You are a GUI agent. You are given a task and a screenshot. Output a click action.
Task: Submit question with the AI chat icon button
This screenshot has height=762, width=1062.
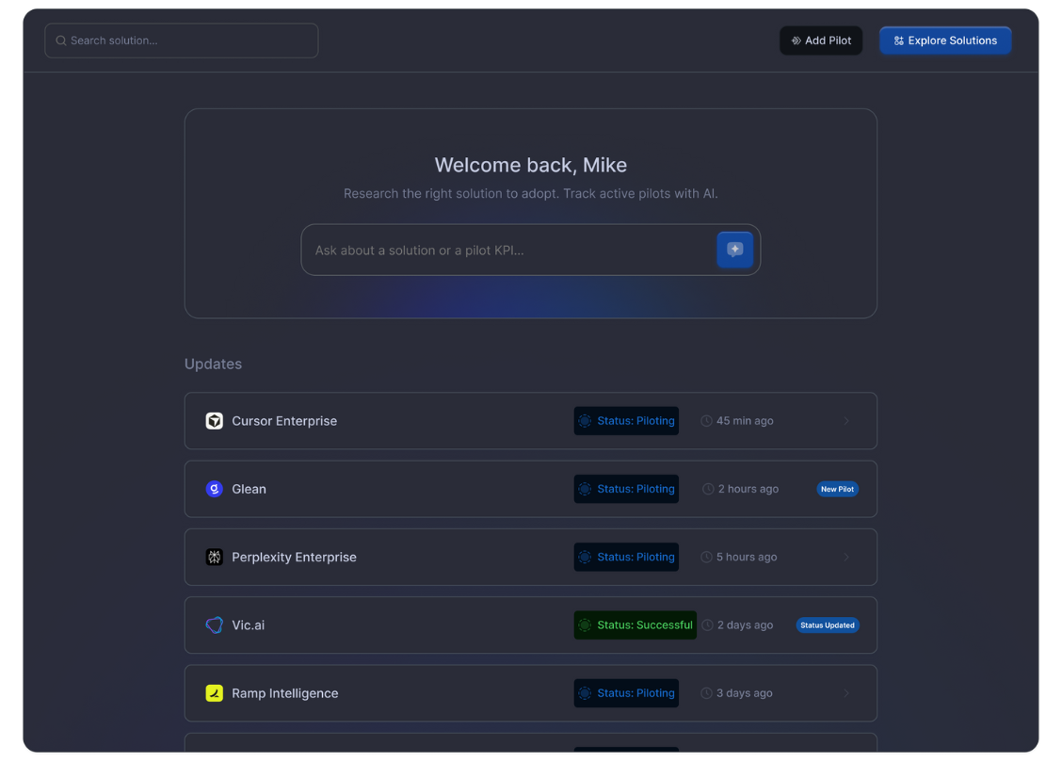point(735,250)
